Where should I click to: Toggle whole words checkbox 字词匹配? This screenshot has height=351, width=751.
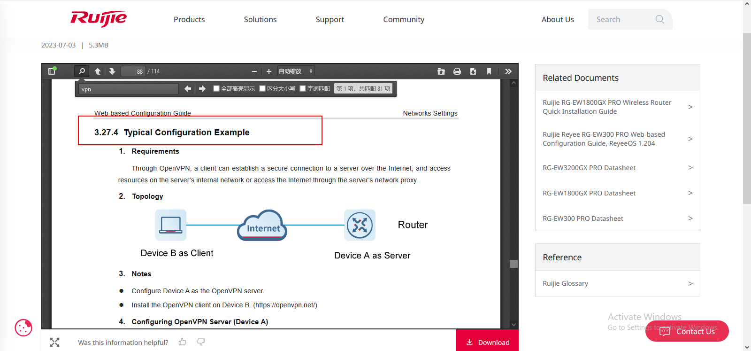(x=303, y=88)
